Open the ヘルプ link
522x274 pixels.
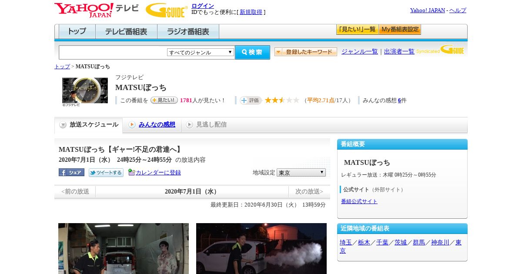pos(458,10)
